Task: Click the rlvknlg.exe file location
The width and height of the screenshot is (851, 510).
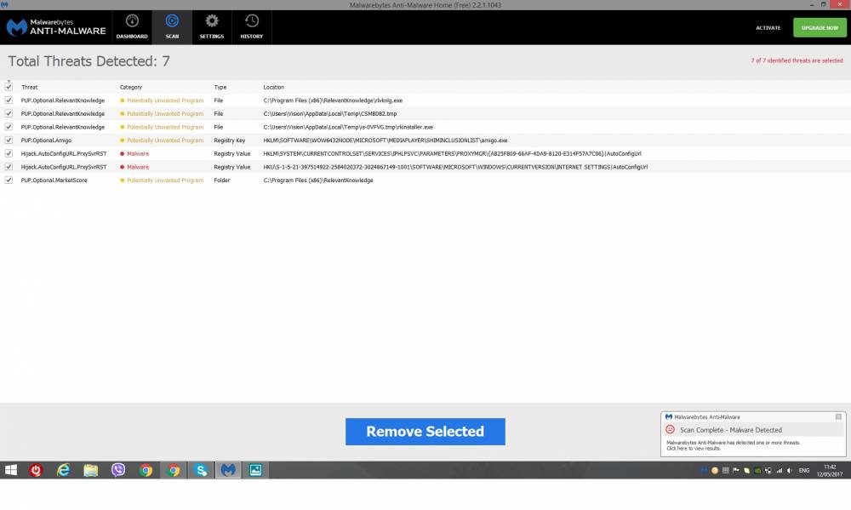Action: [x=333, y=100]
